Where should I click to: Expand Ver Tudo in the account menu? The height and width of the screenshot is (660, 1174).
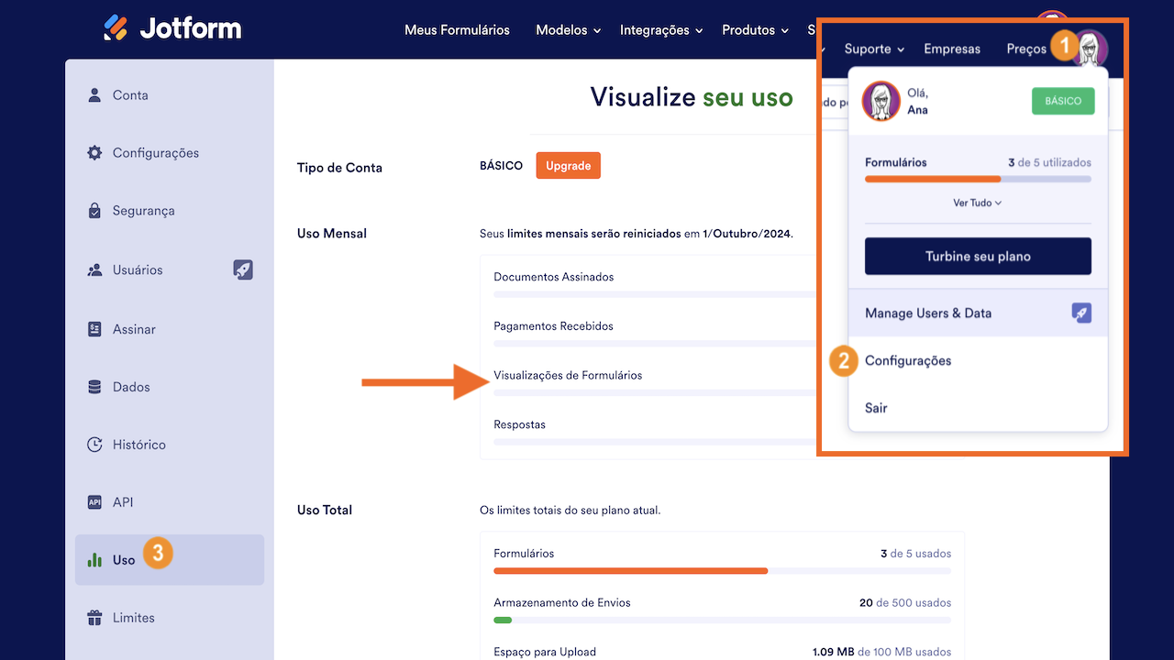click(x=978, y=203)
